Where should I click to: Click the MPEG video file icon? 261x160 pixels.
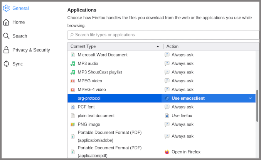pyautogui.click(x=73, y=81)
